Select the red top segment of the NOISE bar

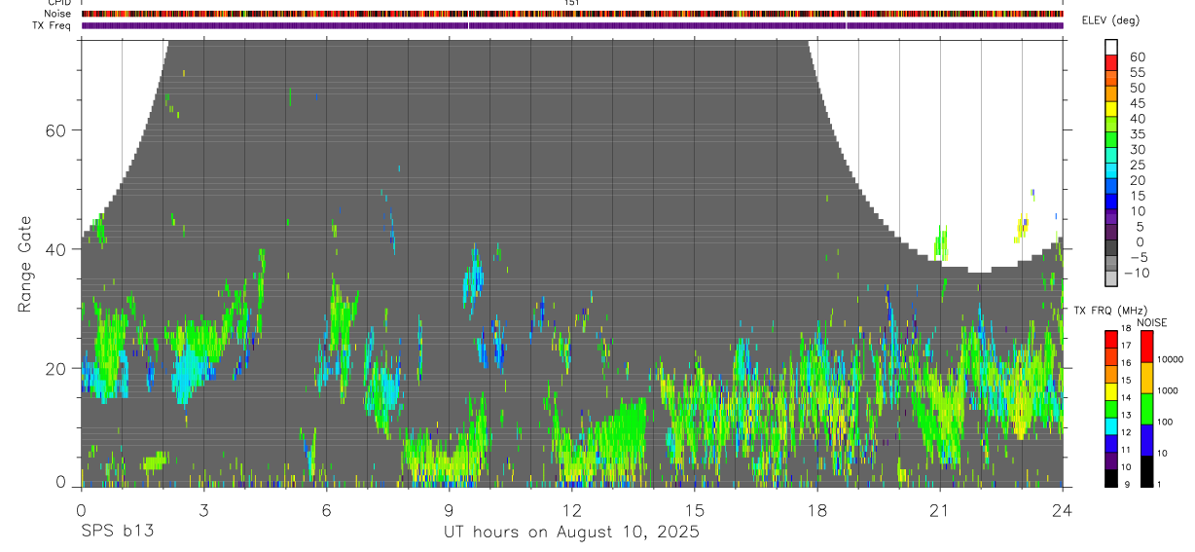coord(1146,347)
